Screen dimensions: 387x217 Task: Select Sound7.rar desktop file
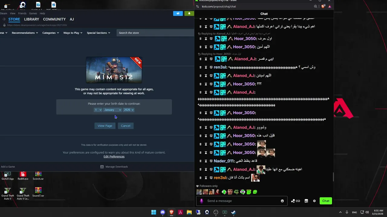coord(38,192)
